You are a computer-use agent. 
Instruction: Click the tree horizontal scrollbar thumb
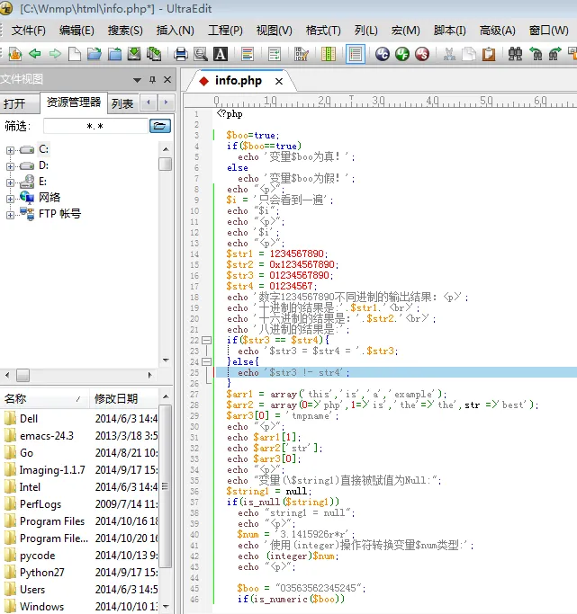(x=23, y=375)
